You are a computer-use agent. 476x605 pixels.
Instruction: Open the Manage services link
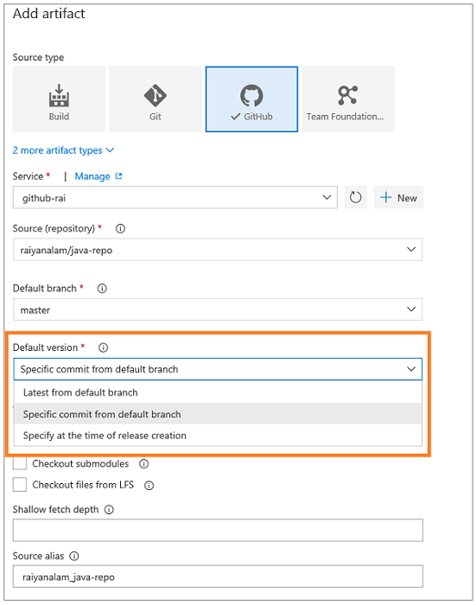(98, 176)
